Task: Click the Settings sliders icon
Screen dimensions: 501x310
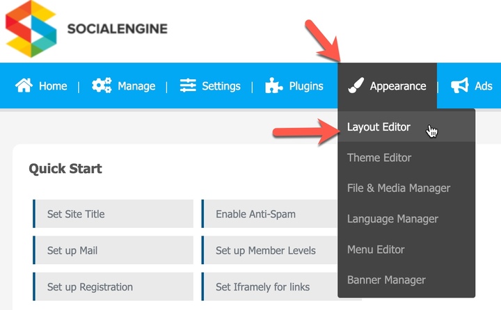Action: tap(188, 85)
